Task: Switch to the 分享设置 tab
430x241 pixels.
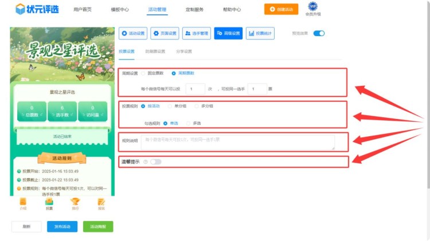Action: tap(184, 52)
